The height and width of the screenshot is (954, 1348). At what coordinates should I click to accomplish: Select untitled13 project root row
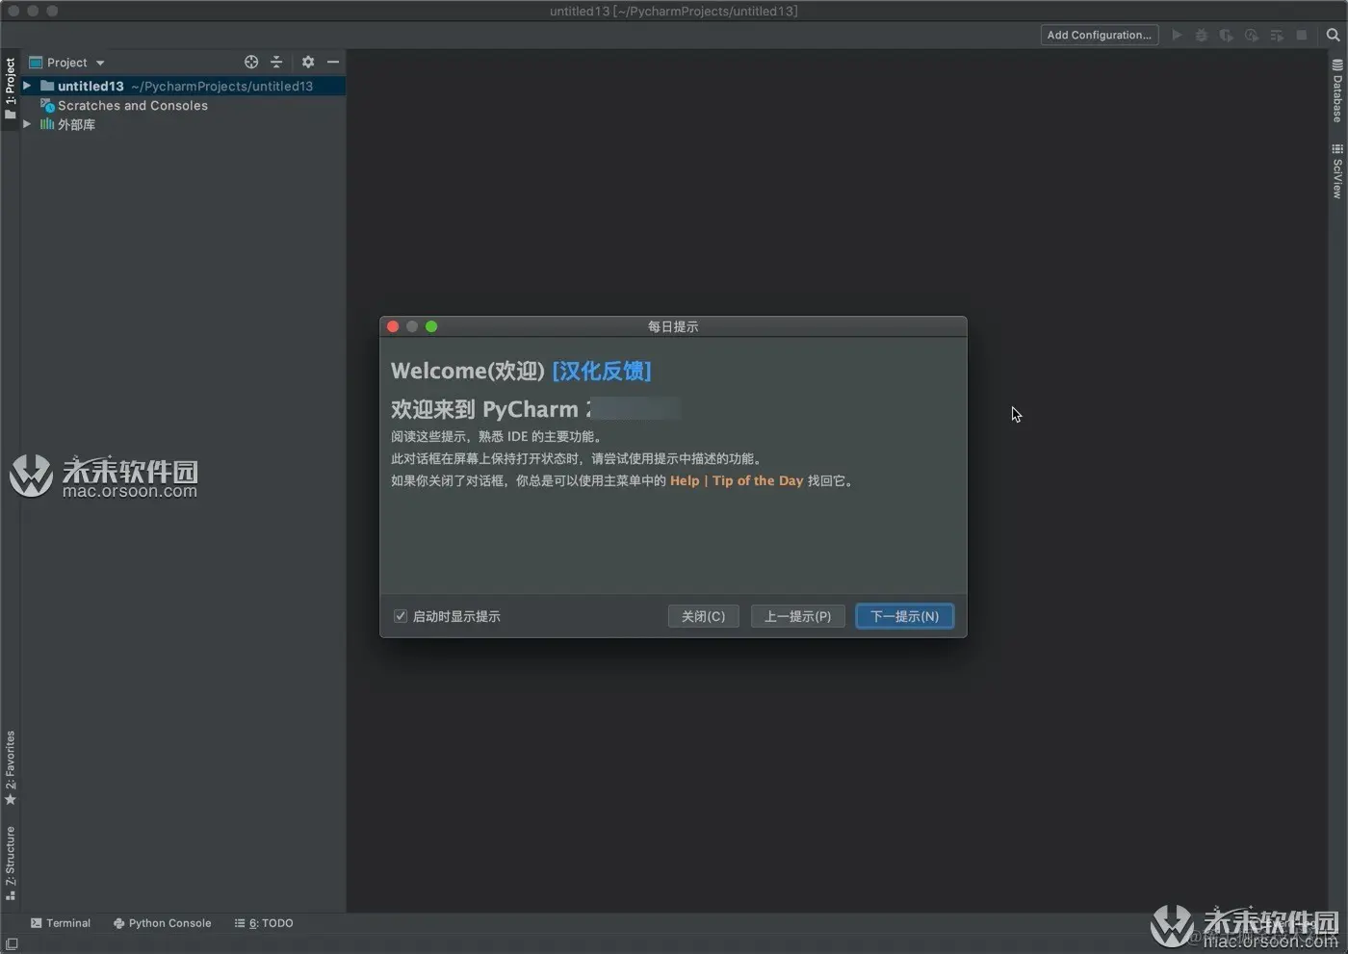(183, 86)
